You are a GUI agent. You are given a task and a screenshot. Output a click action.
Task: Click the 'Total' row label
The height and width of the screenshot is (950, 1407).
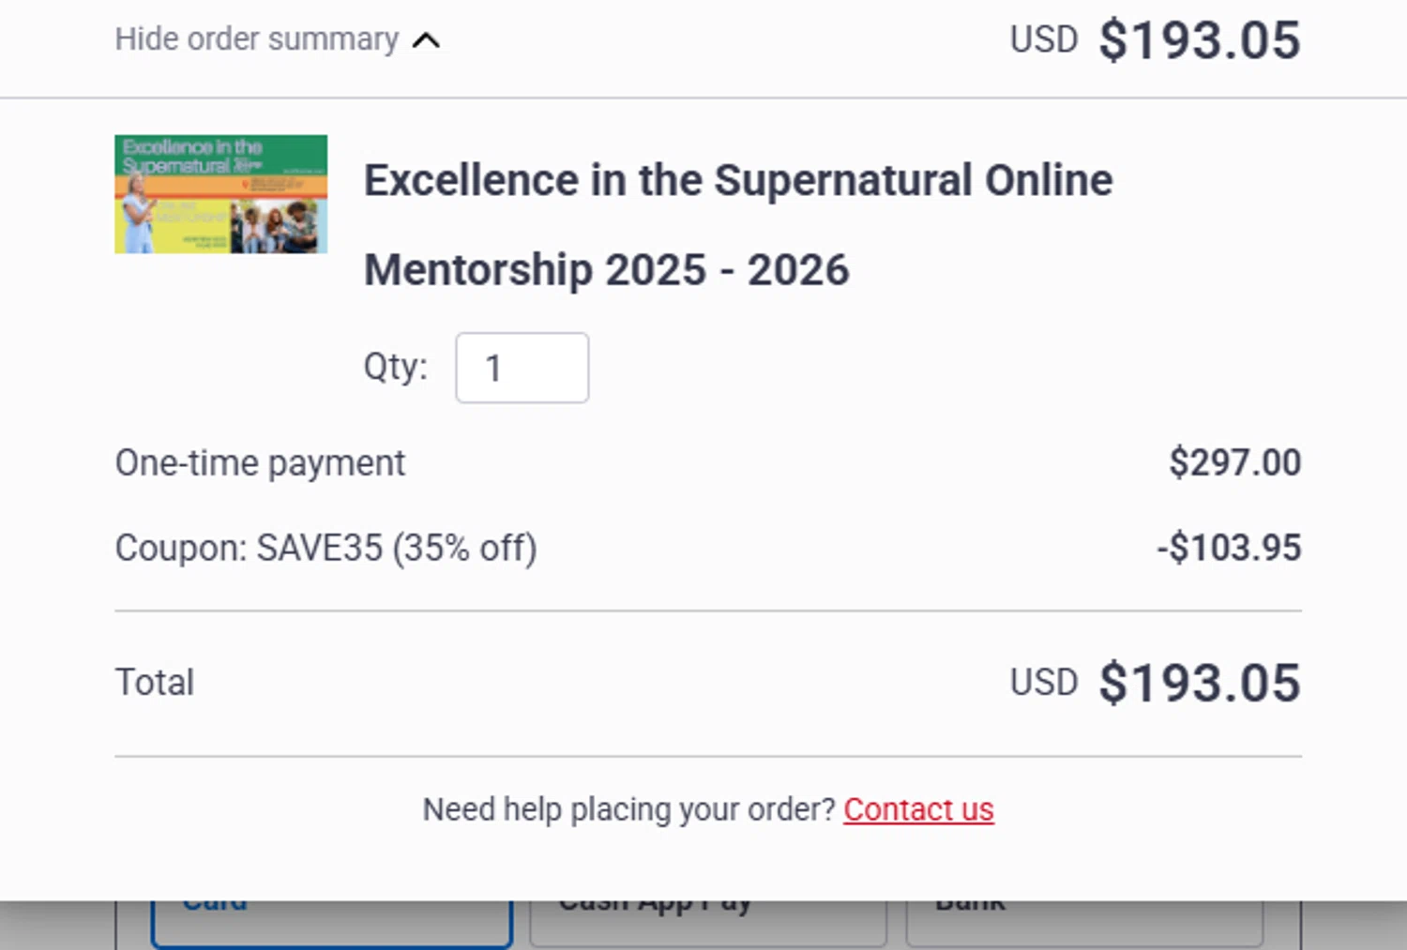155,683
